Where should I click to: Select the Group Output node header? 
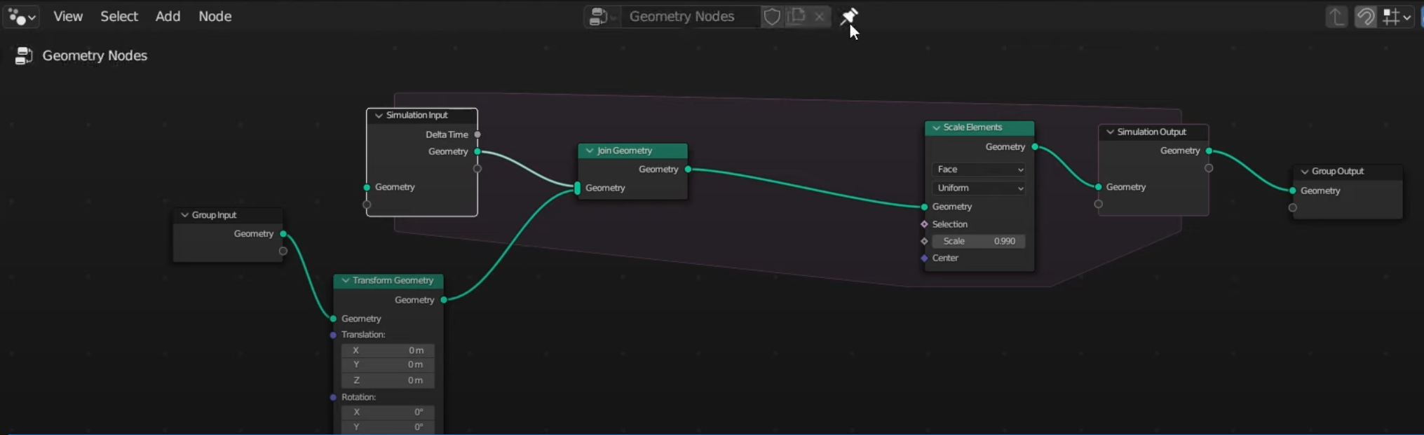click(1348, 172)
